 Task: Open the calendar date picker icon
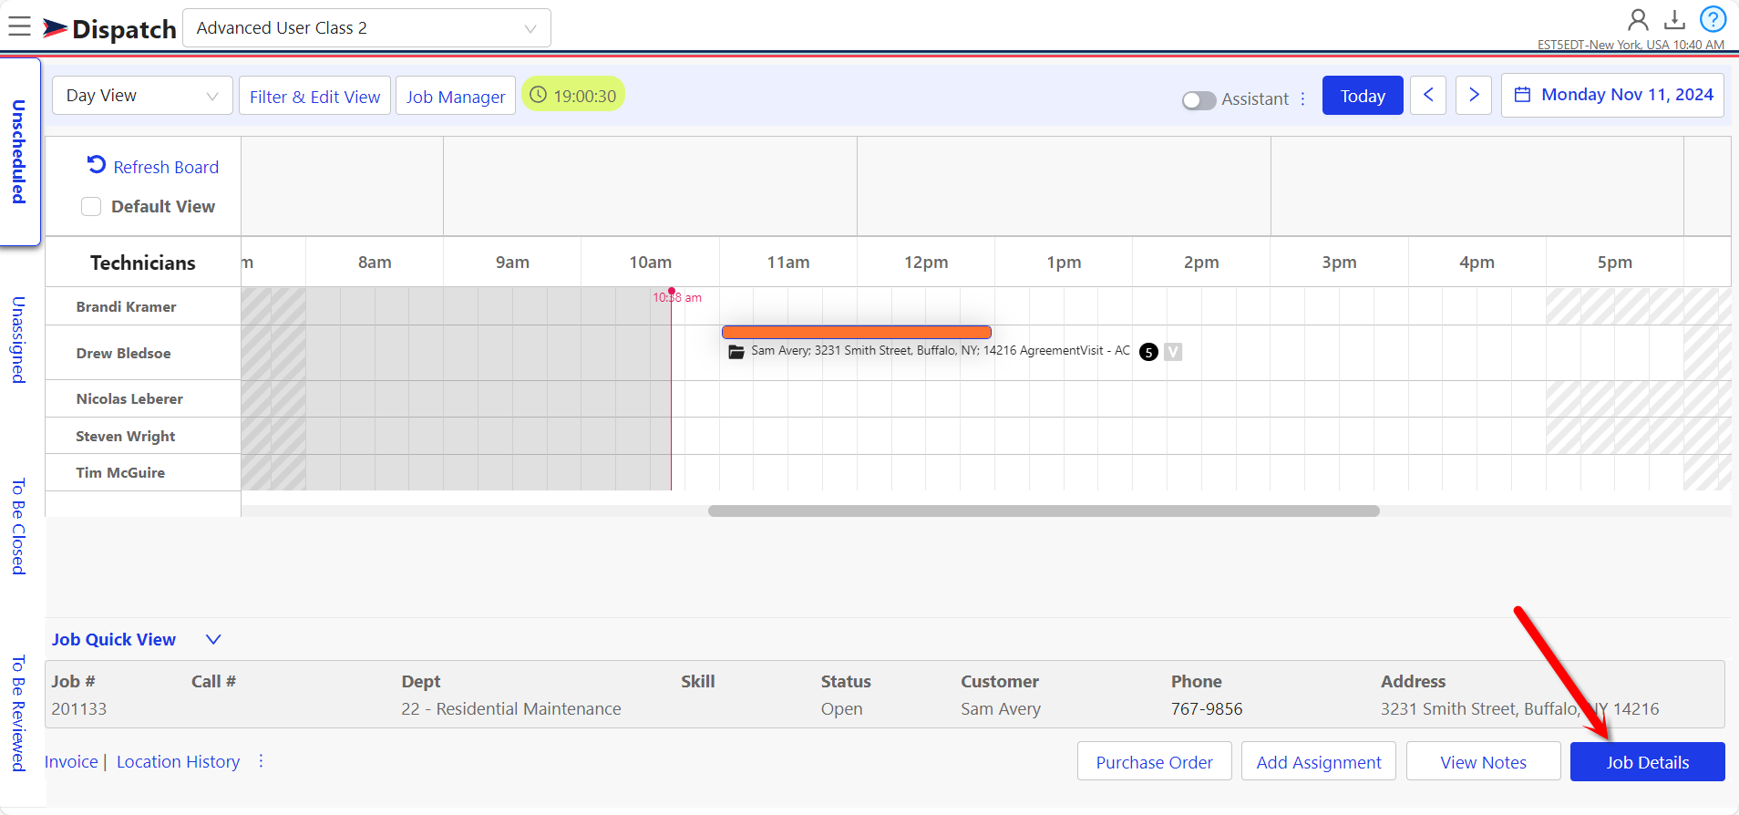(1522, 95)
